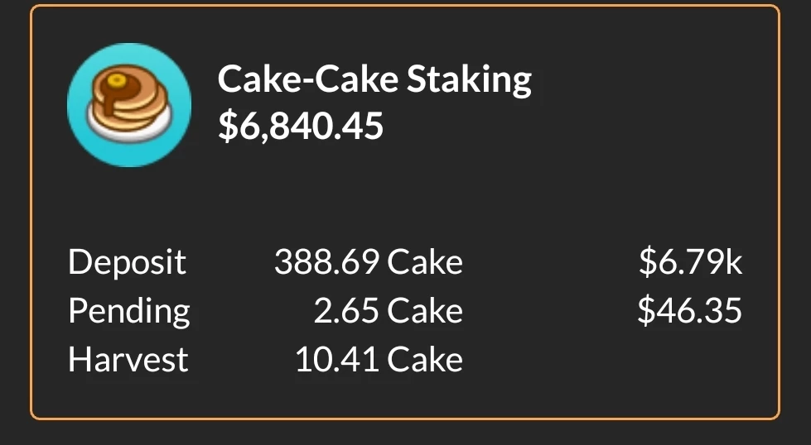Click the word Staking in the title
811x445 pixels.
point(469,80)
